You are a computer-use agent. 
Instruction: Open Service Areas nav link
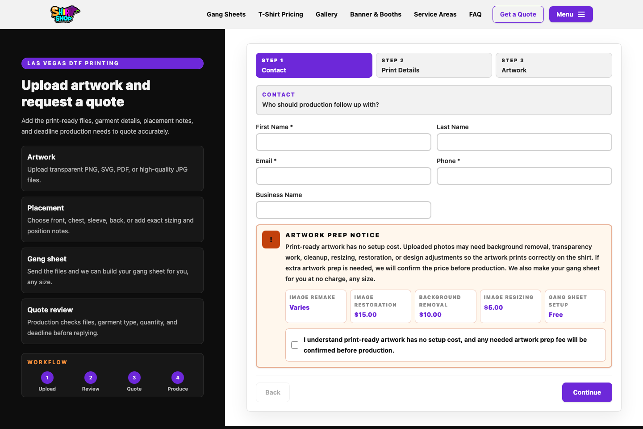[435, 14]
